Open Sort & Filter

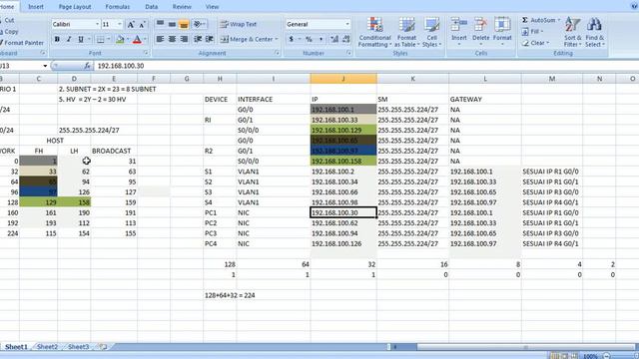(x=572, y=32)
